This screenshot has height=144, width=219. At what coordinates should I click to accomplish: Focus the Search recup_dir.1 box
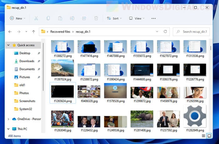191,32
